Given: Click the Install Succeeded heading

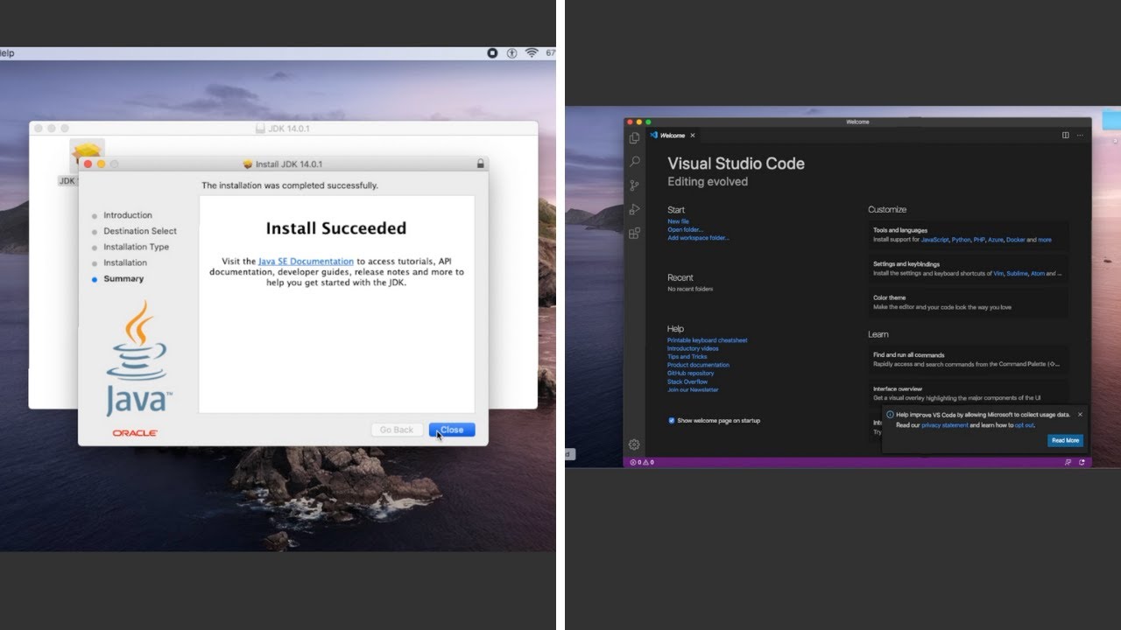Looking at the screenshot, I should tap(336, 228).
